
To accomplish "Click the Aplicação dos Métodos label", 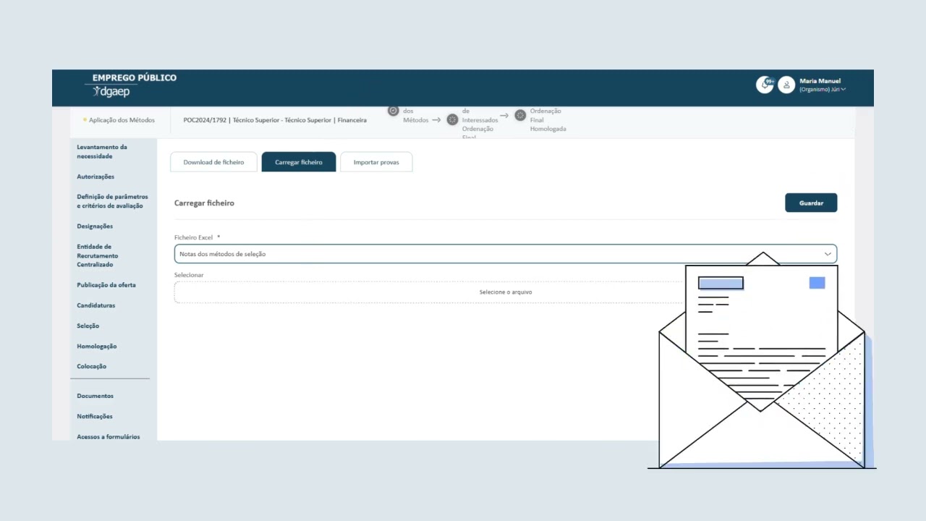I will 122,120.
